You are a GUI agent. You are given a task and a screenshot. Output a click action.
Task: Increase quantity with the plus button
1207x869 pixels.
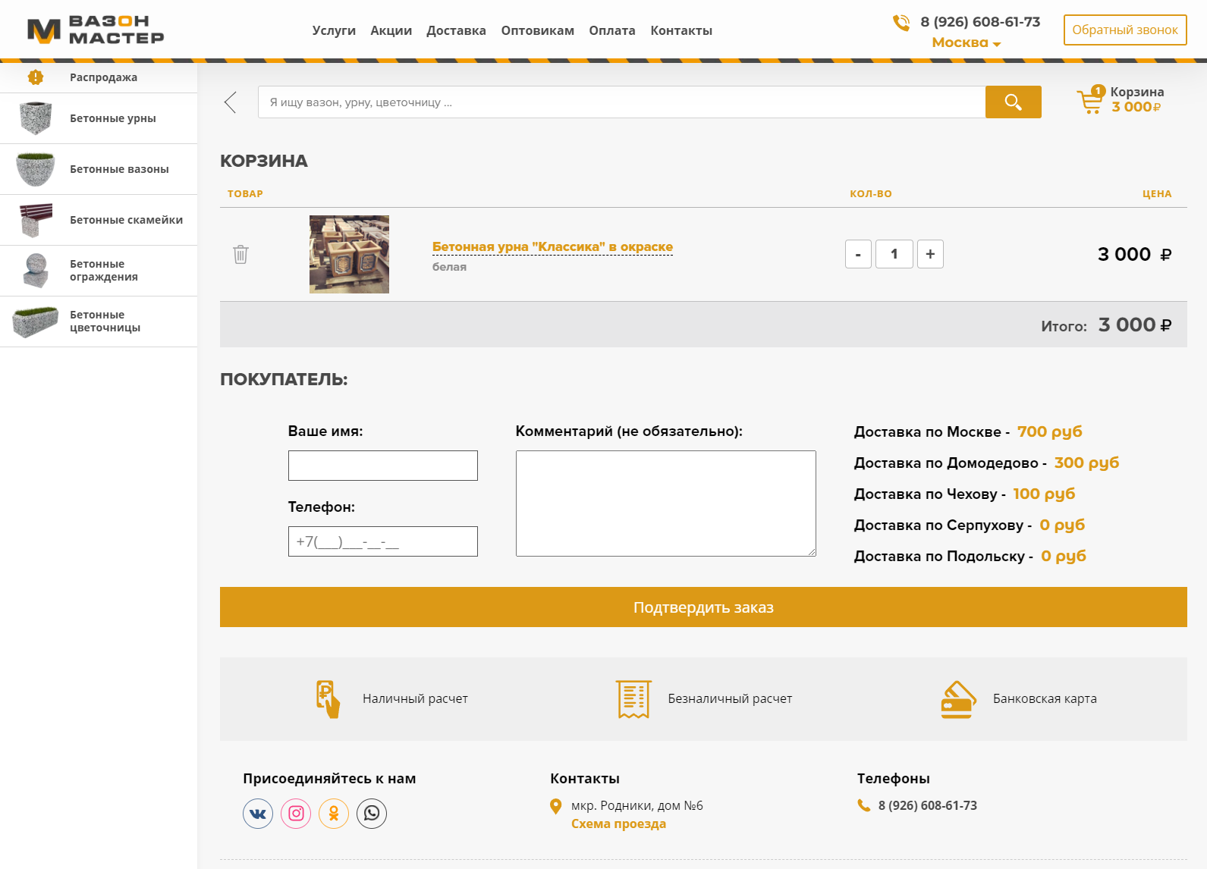(930, 254)
